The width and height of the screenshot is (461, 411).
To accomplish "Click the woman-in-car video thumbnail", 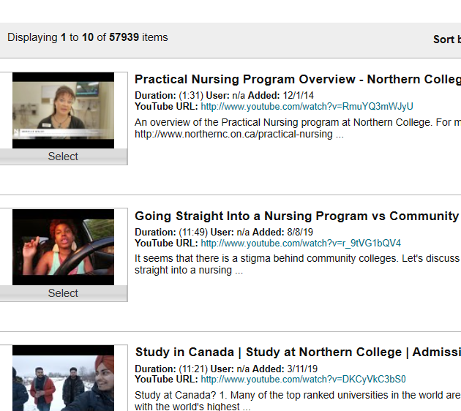I will coord(63,246).
